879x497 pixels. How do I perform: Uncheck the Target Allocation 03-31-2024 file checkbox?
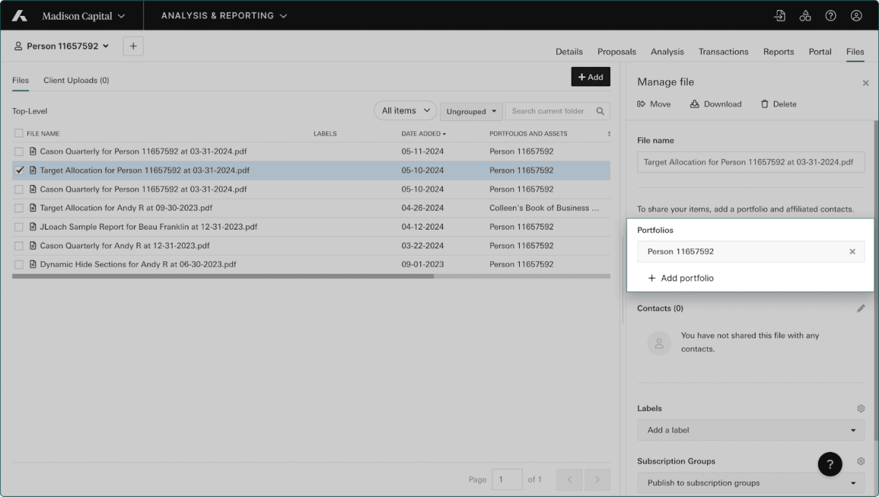[x=19, y=171]
